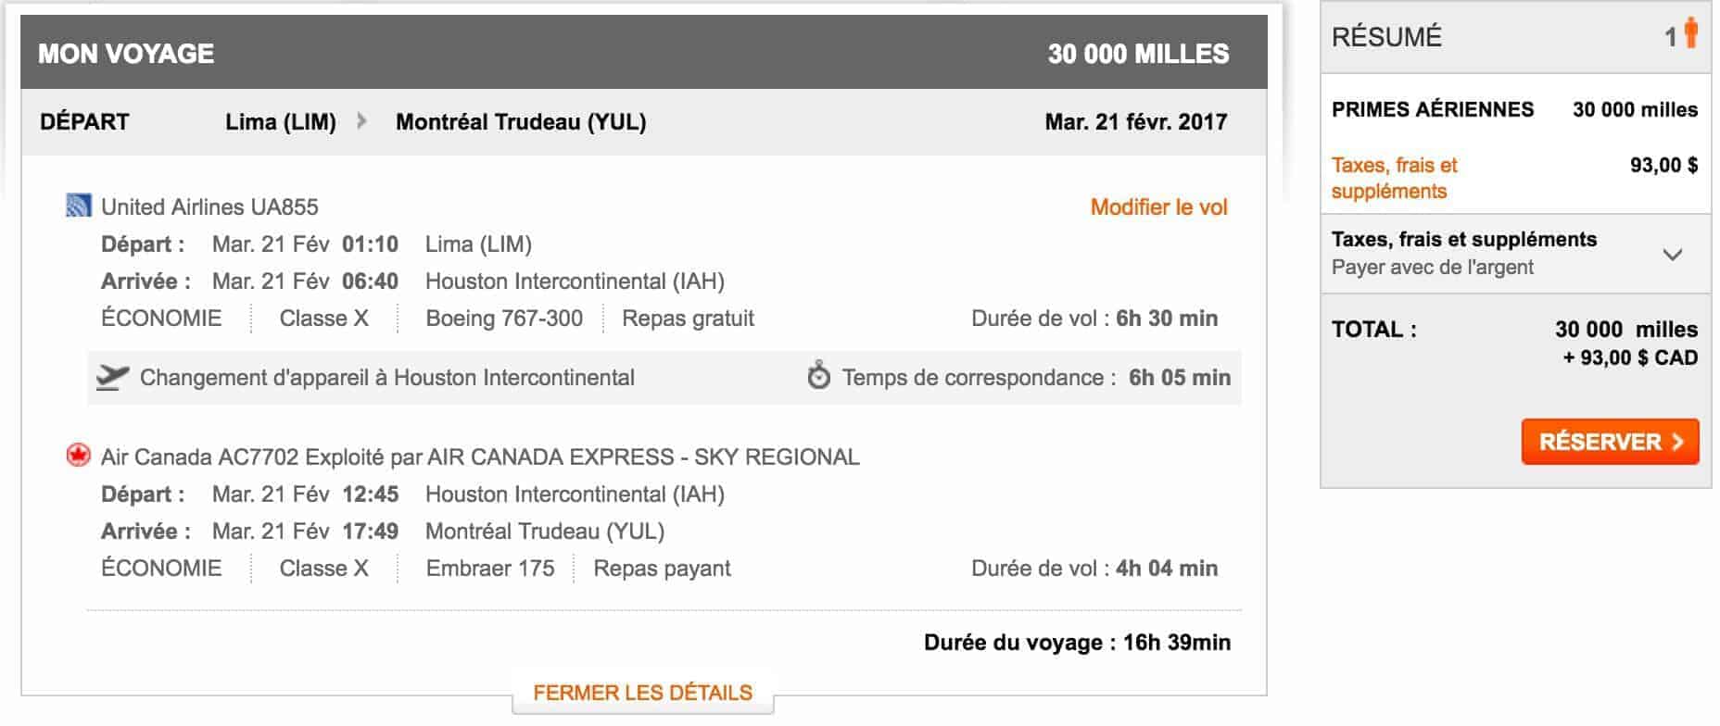Click the Départ route summary row
This screenshot has width=1720, height=726.
pos(643,121)
